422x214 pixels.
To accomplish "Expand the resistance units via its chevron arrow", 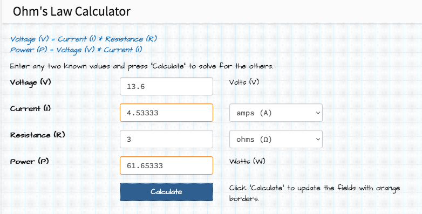I will (318, 139).
